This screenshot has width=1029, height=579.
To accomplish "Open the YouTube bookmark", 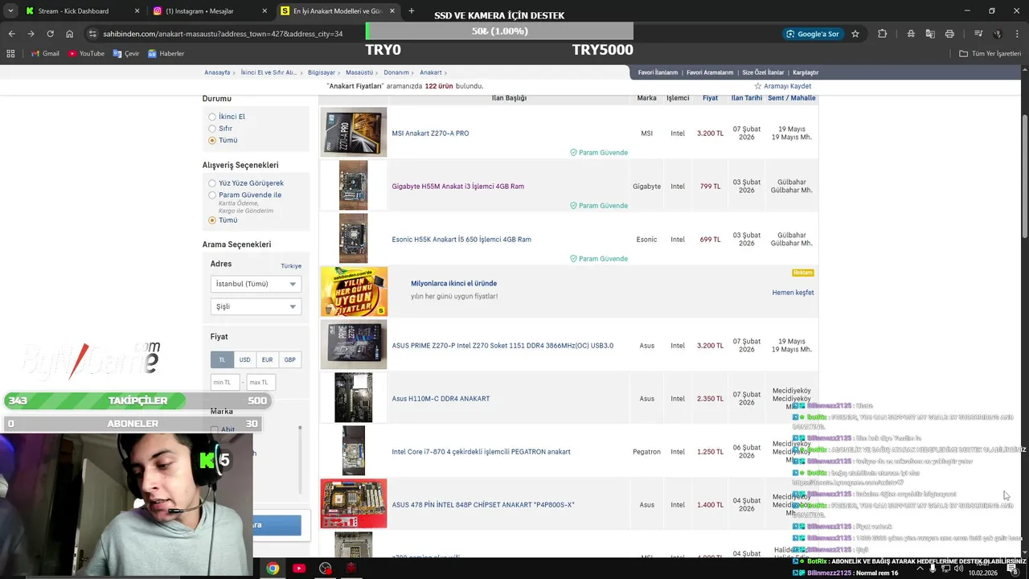I will (x=86, y=53).
